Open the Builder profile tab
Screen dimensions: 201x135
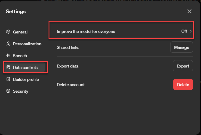click(26, 79)
